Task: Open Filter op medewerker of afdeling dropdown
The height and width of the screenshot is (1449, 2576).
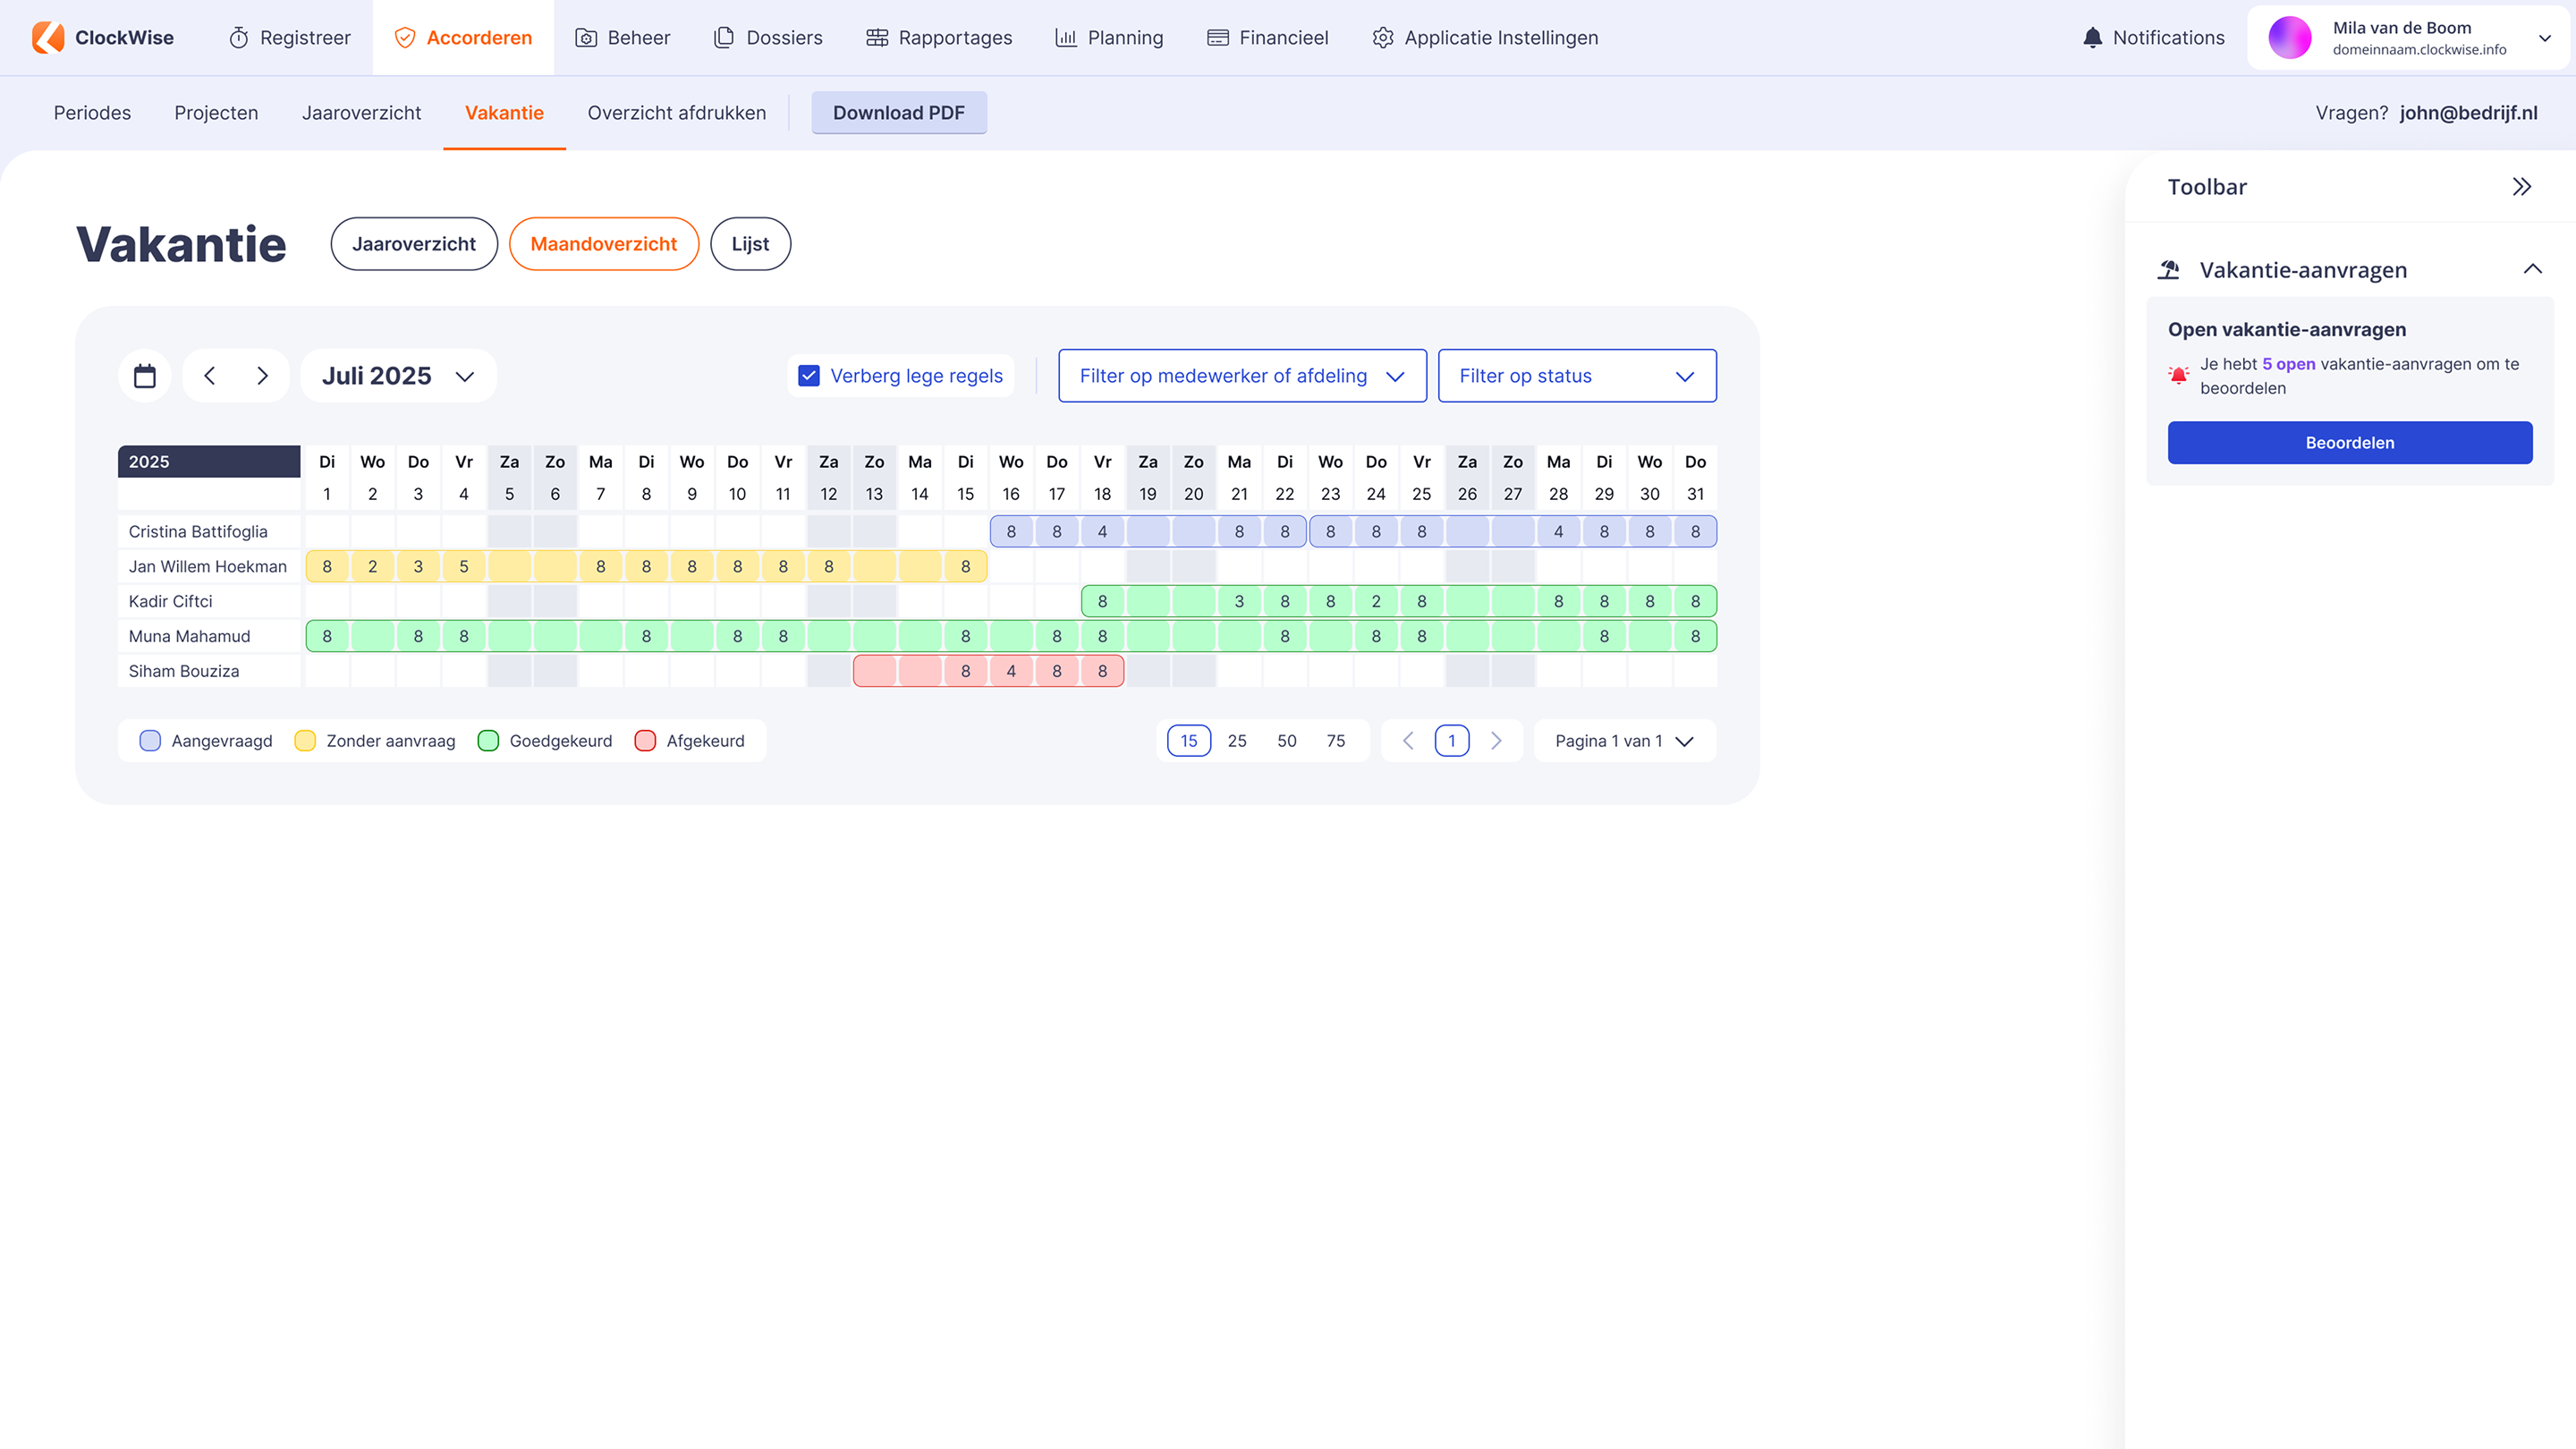Action: coord(1242,376)
